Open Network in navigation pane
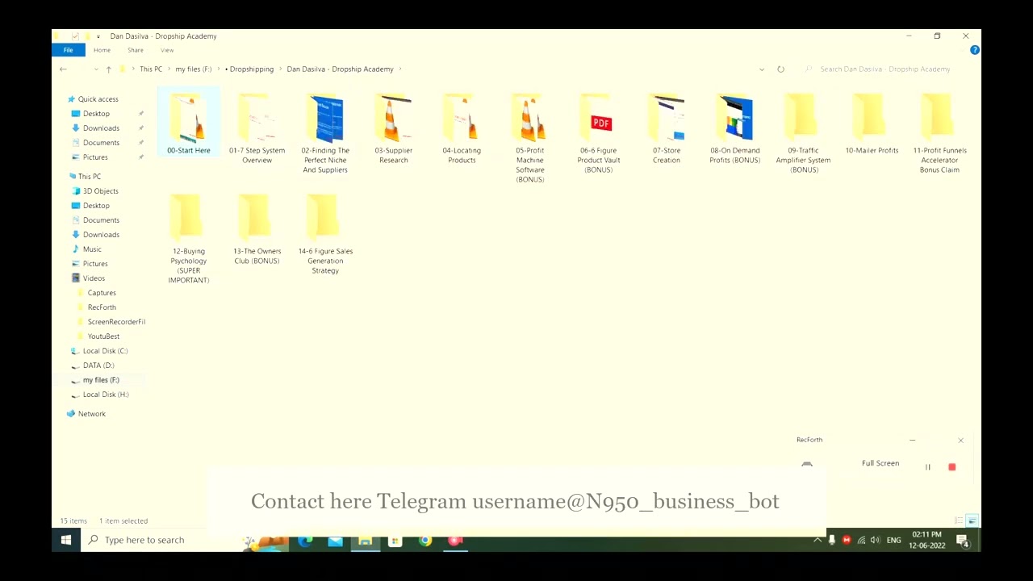 coord(91,414)
